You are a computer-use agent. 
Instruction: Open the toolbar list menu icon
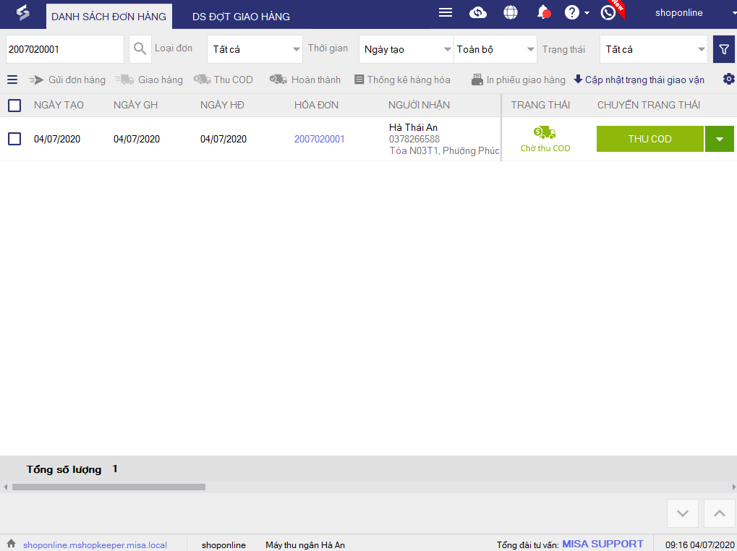(x=12, y=80)
